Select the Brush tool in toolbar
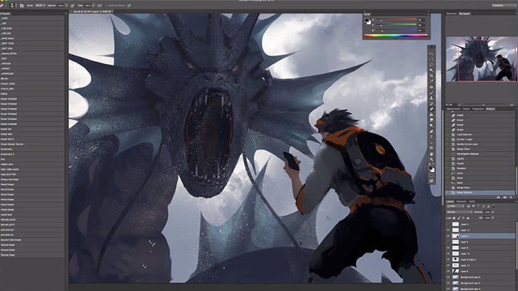 pyautogui.click(x=431, y=92)
